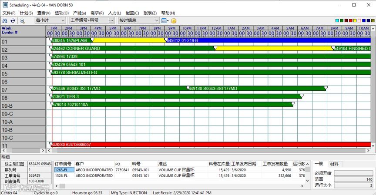Viewport: 376px width, 195px height.
Task: Open the 产能(a) menu
Action: point(79,13)
